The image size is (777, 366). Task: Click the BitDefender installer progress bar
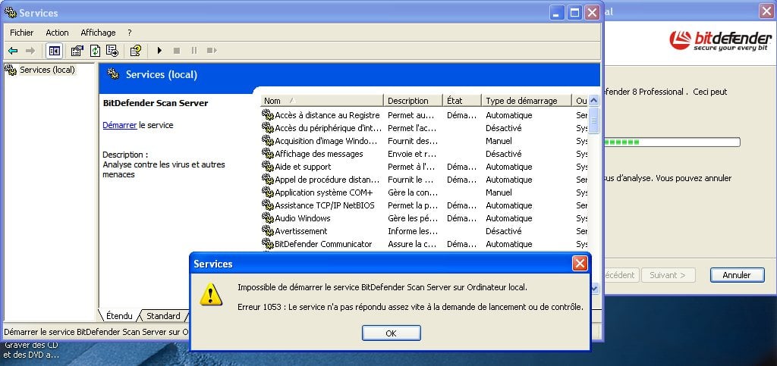[672, 142]
